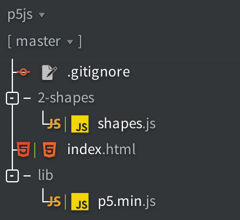This screenshot has height=220, width=240.
Task: Click the red git commit marker near .gitignore
Action: click(24, 72)
